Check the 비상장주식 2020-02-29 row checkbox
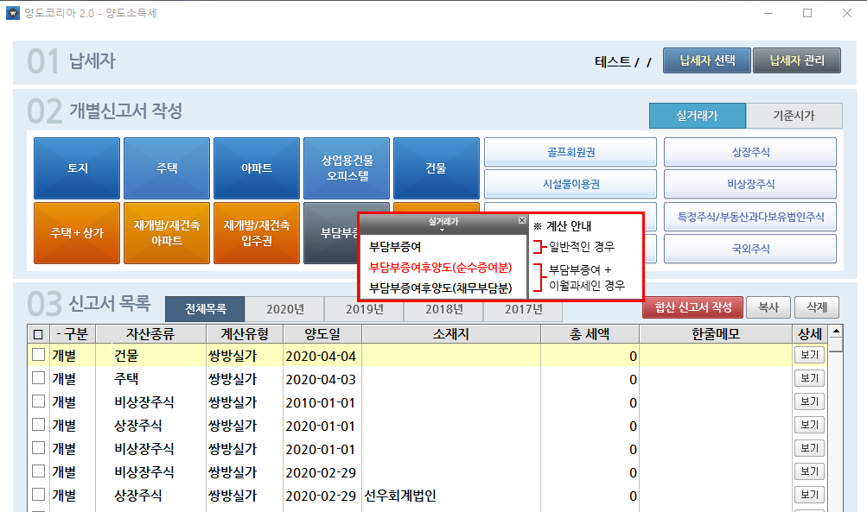Viewport: 867px width, 512px height. pyautogui.click(x=38, y=471)
